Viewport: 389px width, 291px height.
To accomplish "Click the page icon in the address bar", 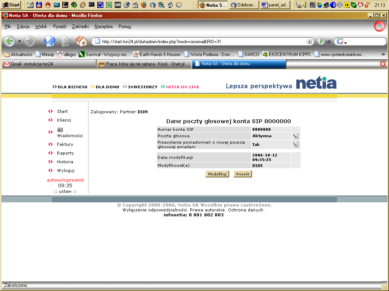I will 98,41.
